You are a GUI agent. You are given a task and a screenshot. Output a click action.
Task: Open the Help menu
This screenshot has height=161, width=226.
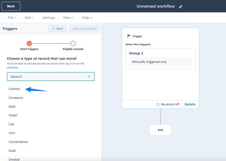click(87, 18)
